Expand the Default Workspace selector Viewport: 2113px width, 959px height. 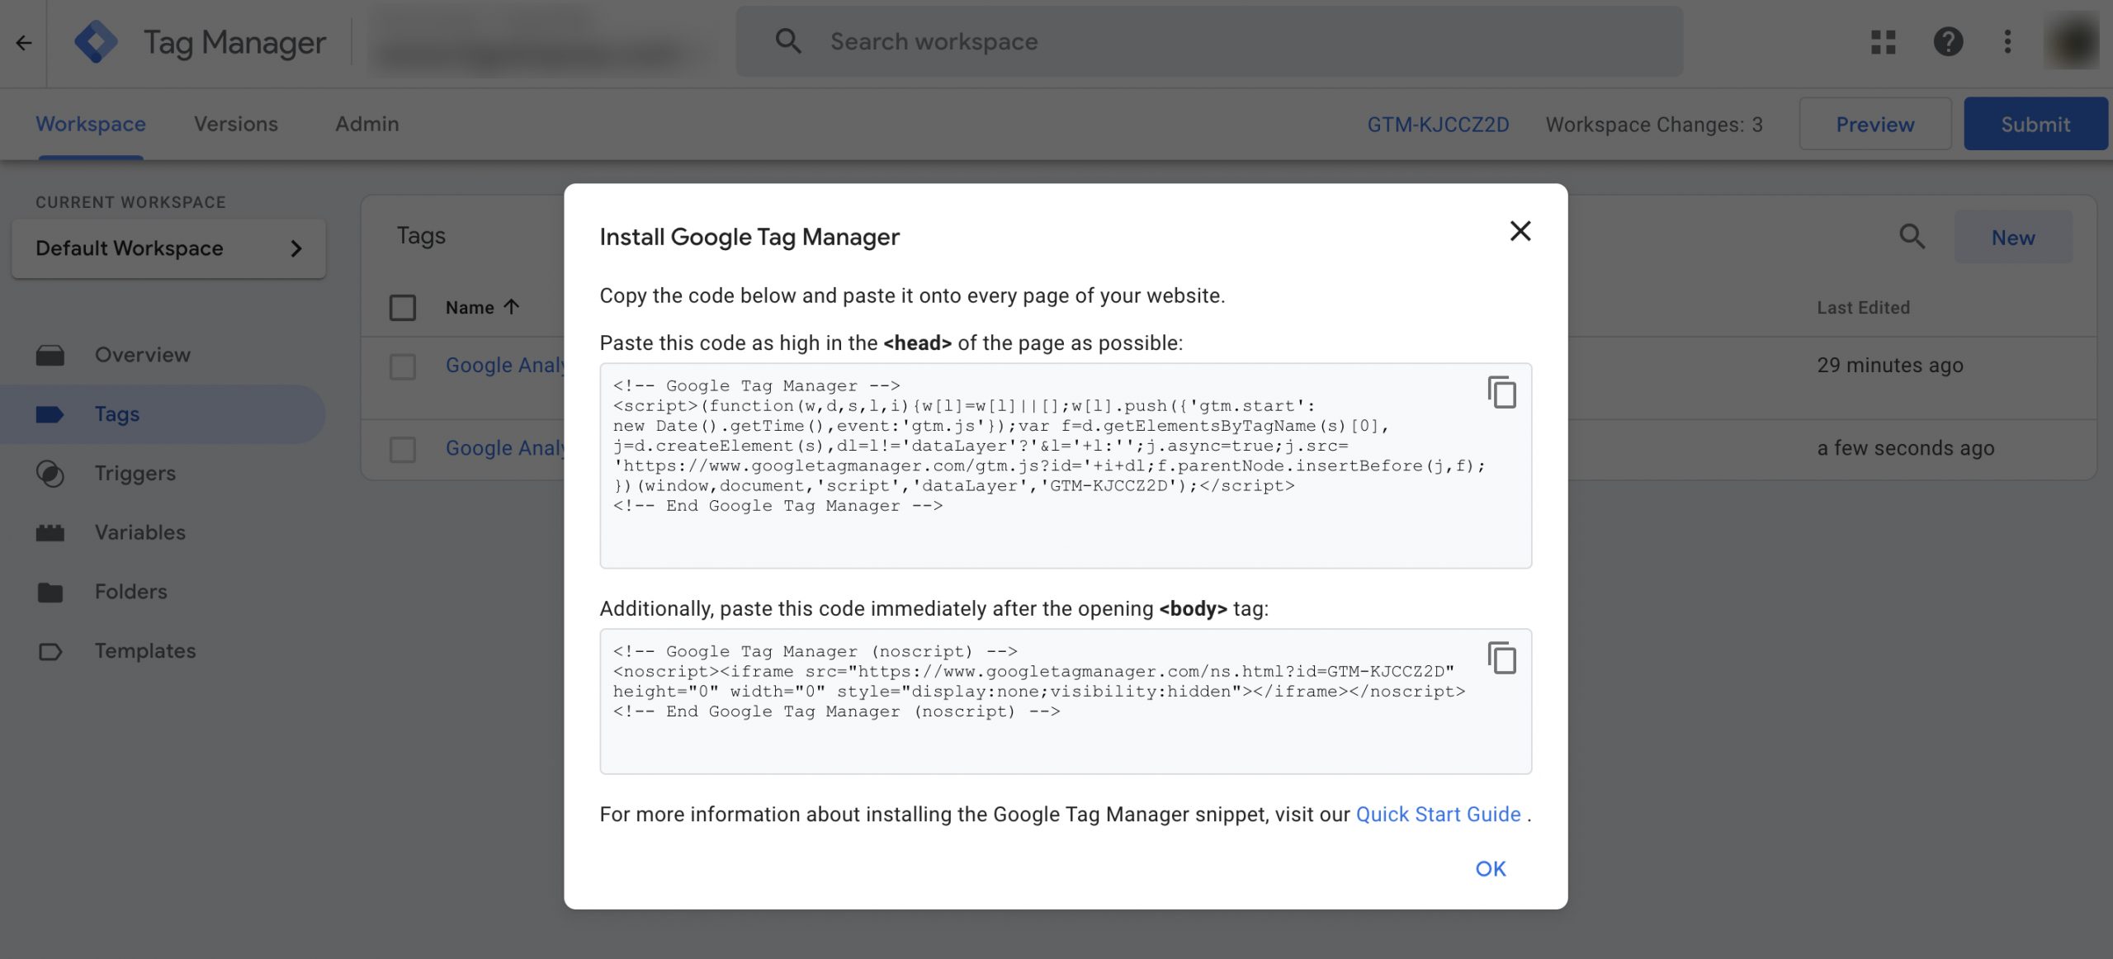tap(168, 248)
